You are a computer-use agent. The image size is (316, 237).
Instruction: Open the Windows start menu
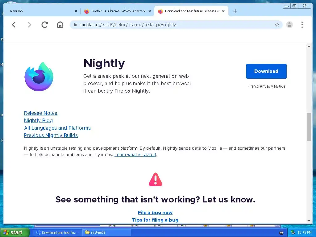[x=14, y=233]
